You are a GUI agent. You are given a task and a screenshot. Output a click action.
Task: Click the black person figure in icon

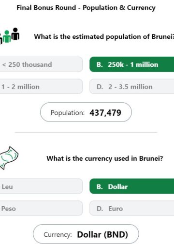15,34
